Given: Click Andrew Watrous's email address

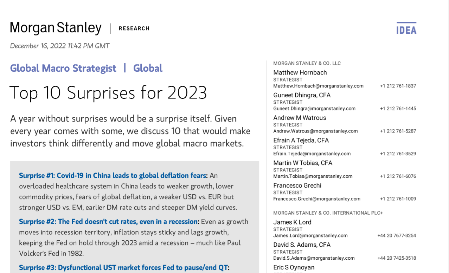Looking at the screenshot, I should (x=315, y=131).
